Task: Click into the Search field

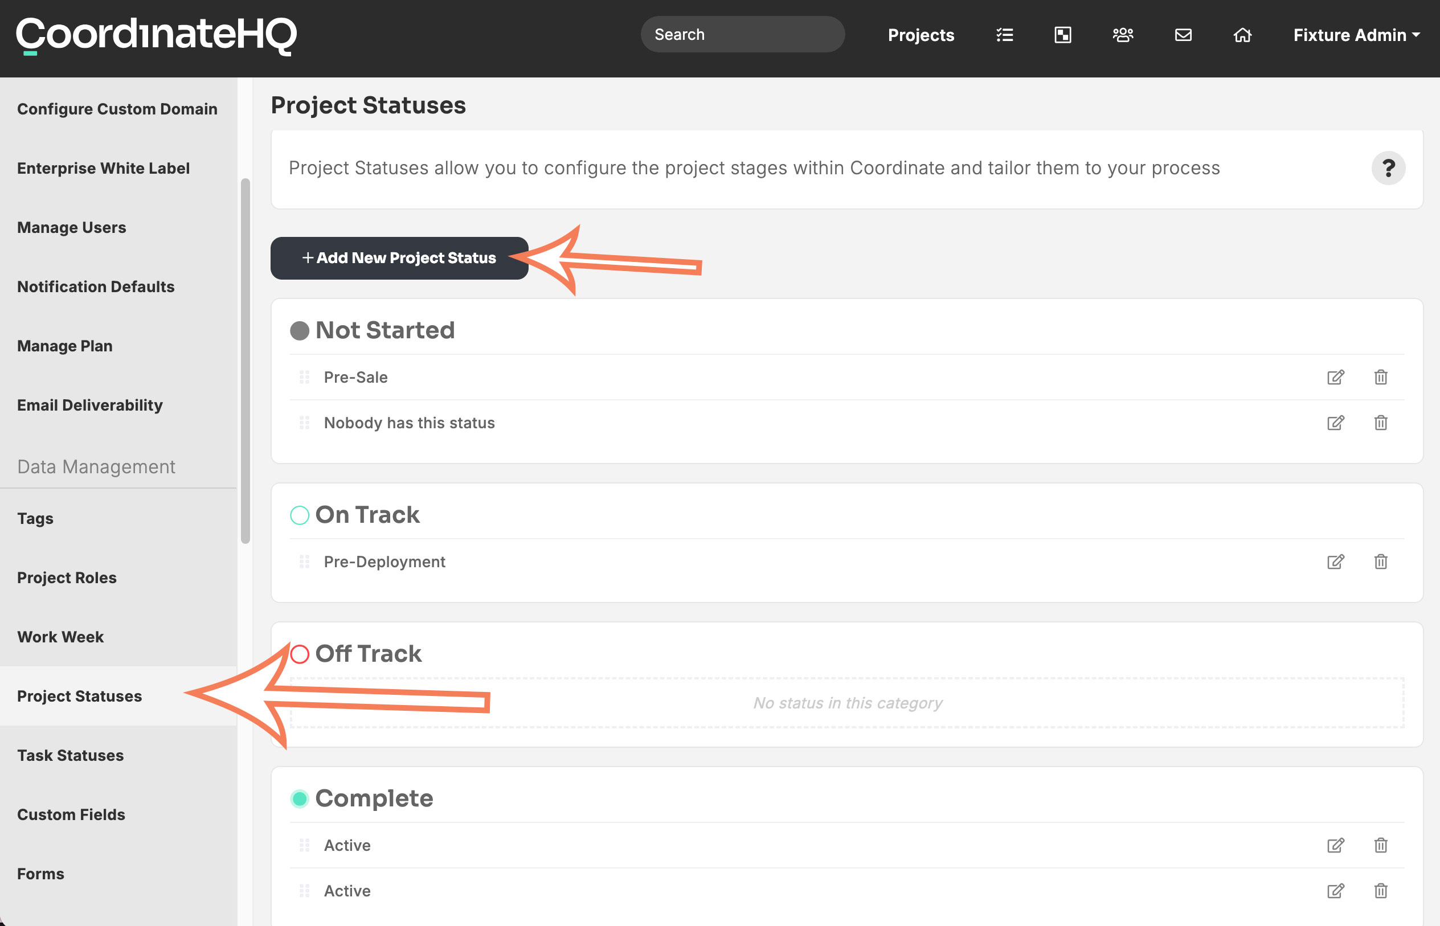Action: [x=743, y=35]
